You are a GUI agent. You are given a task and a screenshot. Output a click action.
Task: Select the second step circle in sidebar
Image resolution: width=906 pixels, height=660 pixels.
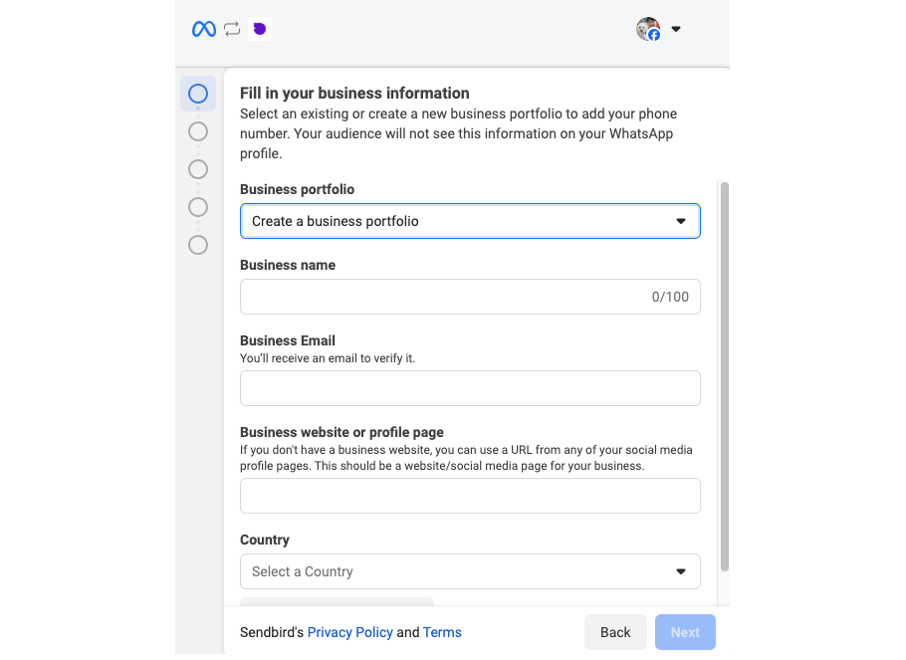198,131
